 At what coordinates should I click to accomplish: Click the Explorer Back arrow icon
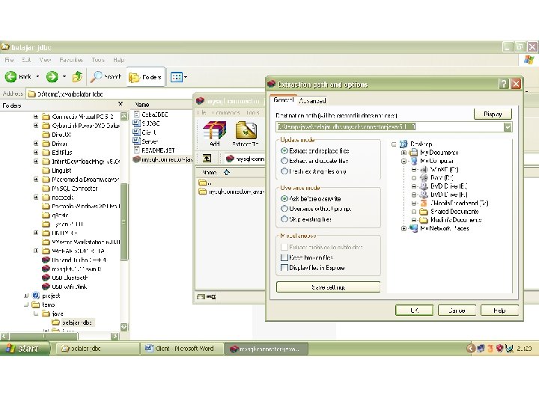point(10,76)
